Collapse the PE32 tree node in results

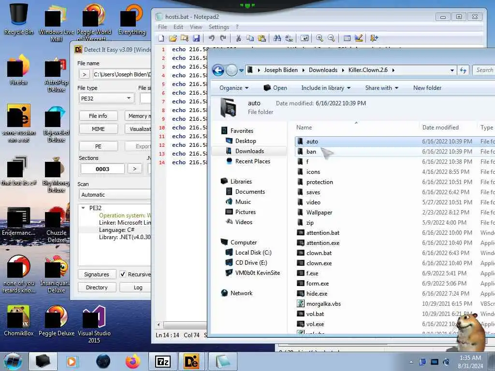[x=83, y=208]
